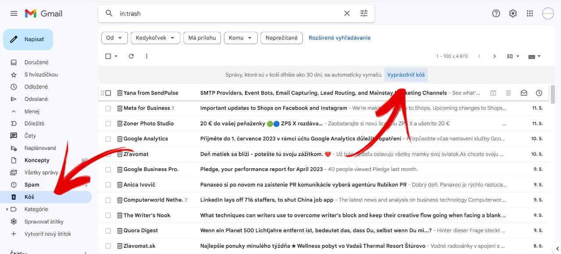This screenshot has height=254, width=561.
Task: Open The Writer's Nook message
Action: 324,216
